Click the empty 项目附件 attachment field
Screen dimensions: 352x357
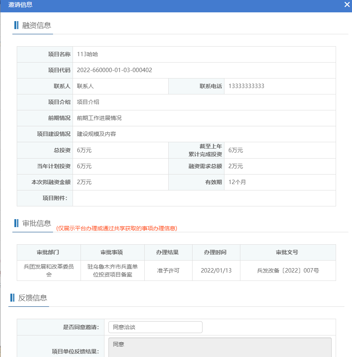point(204,198)
